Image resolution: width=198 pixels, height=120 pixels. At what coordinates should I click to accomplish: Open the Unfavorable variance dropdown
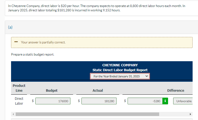[183, 101]
